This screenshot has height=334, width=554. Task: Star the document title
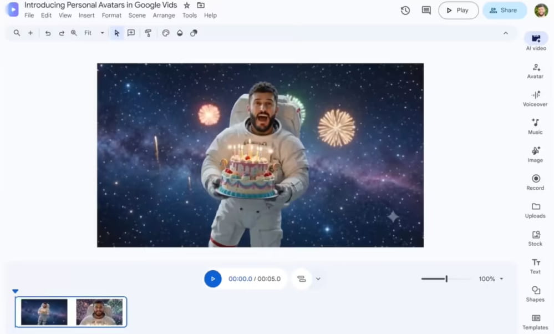point(187,6)
